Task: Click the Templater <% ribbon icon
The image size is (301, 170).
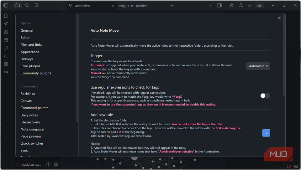Action: tap(6, 72)
